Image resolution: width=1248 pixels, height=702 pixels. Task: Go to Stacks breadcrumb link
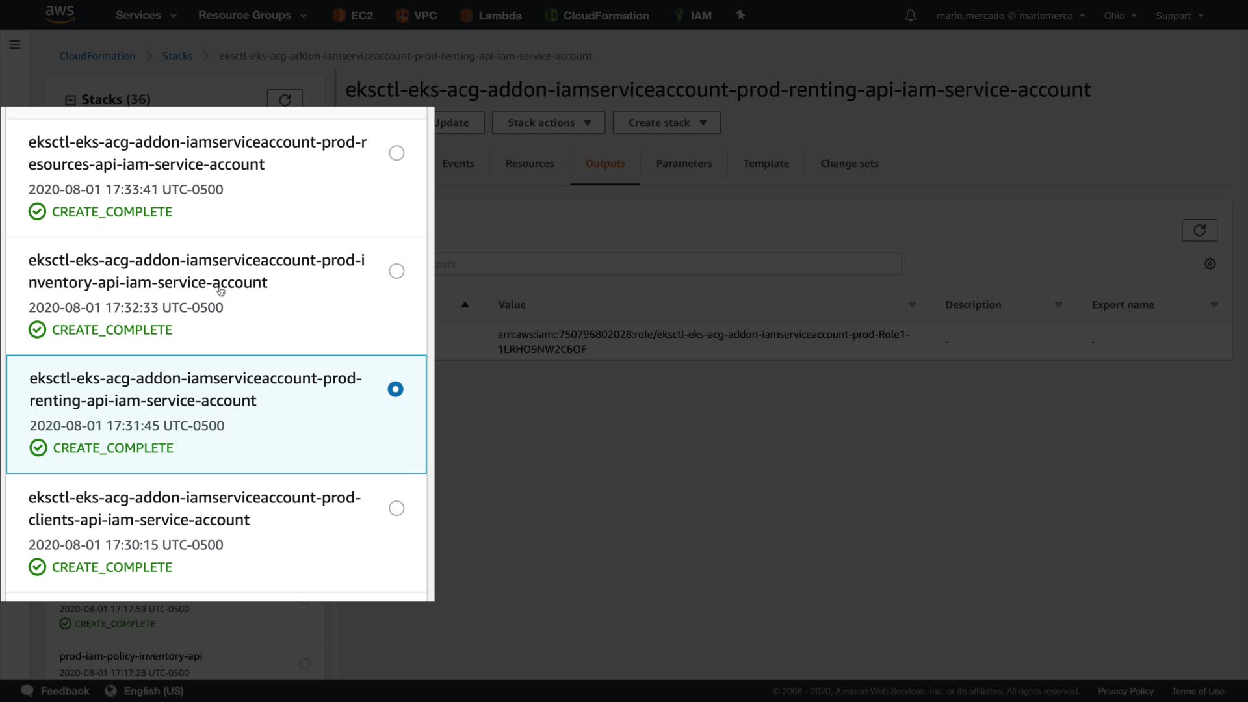click(177, 56)
